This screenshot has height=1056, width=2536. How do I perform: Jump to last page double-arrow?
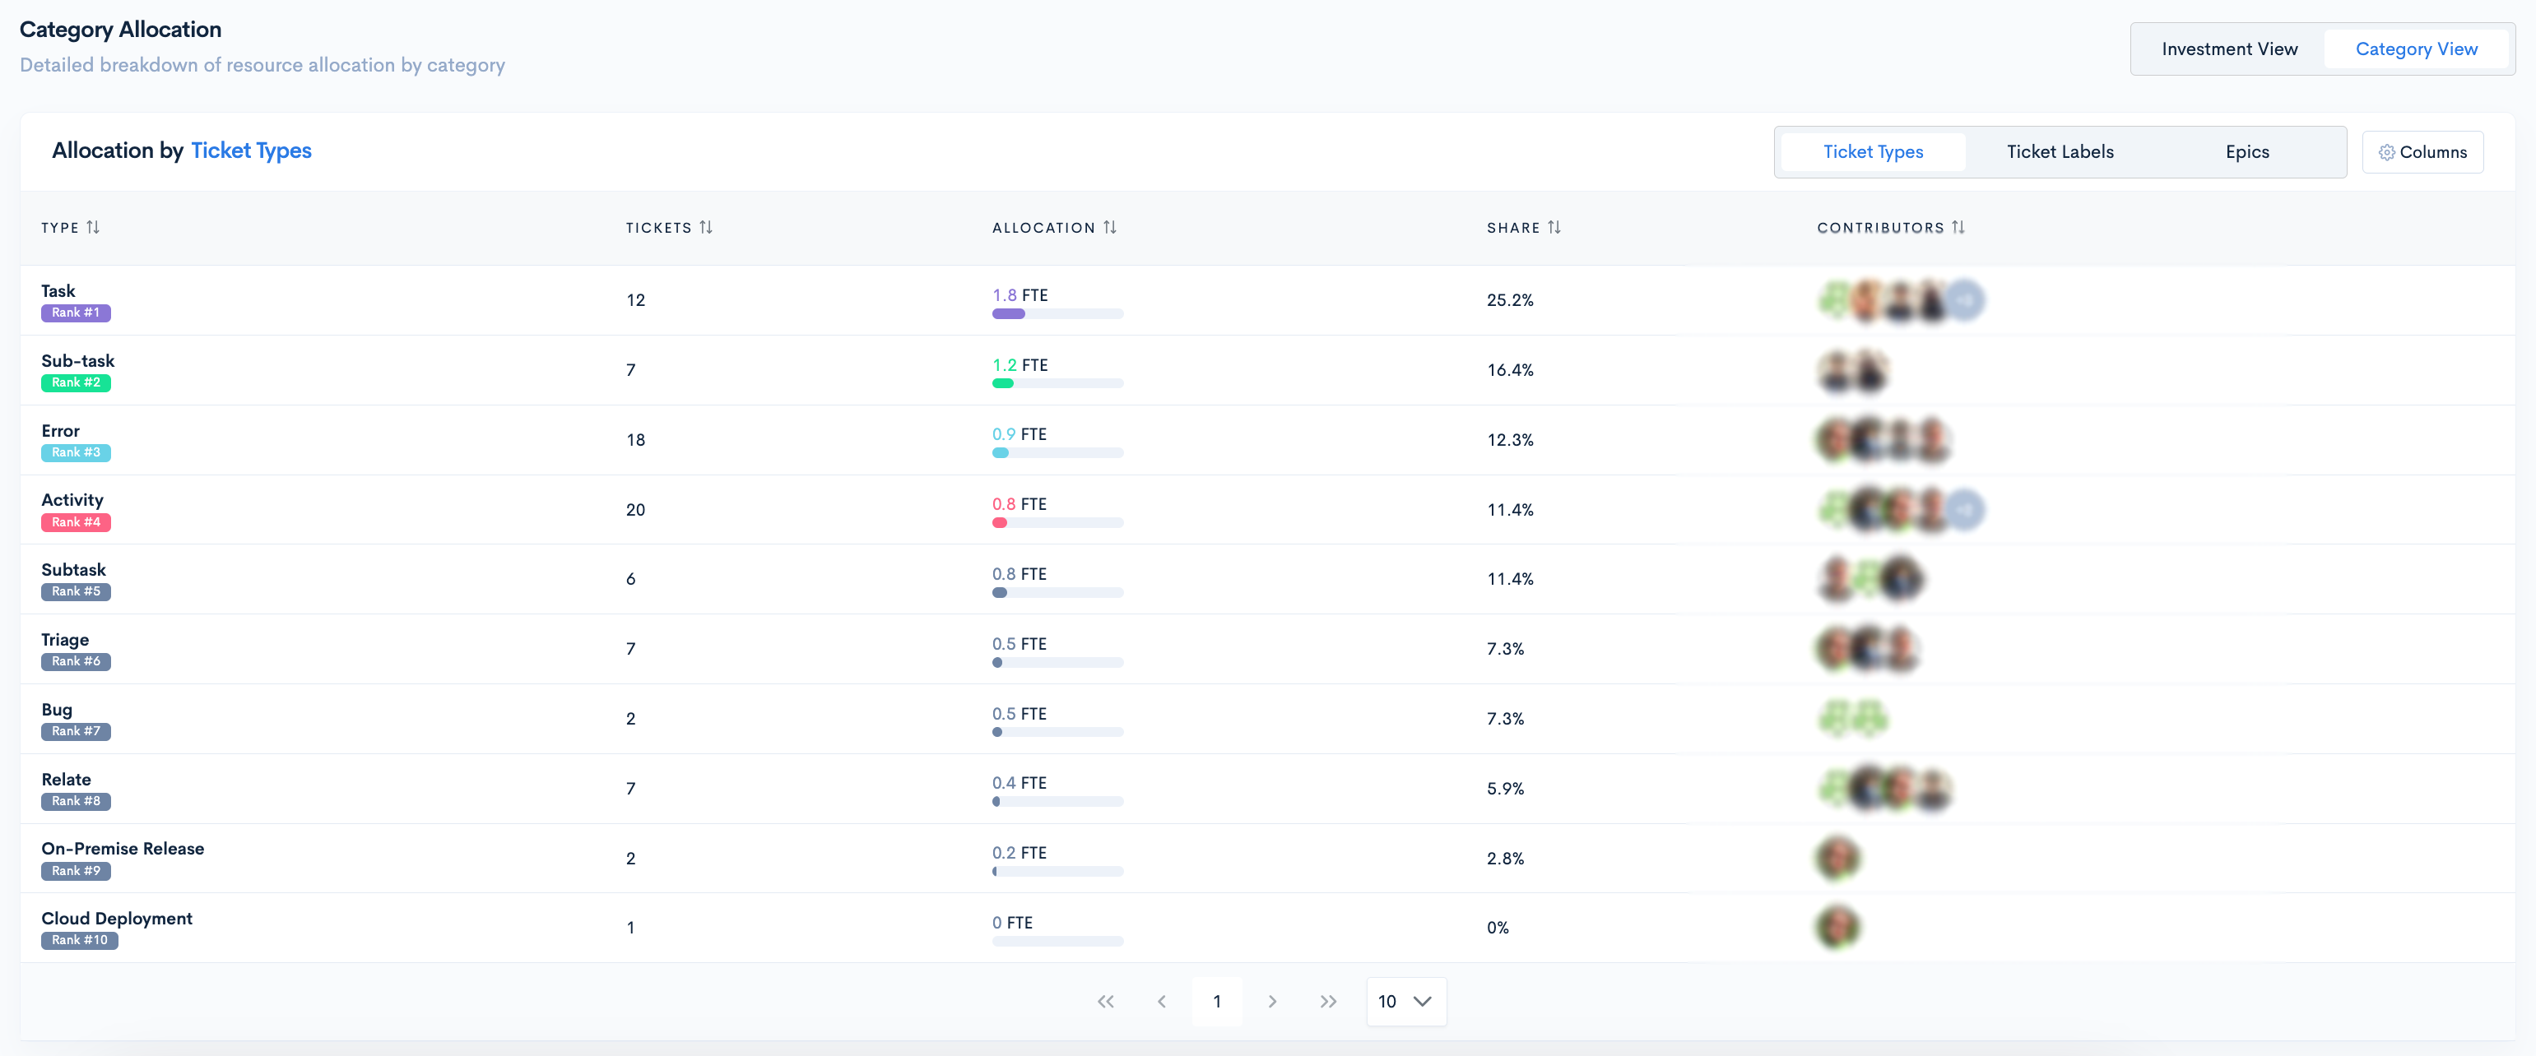point(1328,1002)
